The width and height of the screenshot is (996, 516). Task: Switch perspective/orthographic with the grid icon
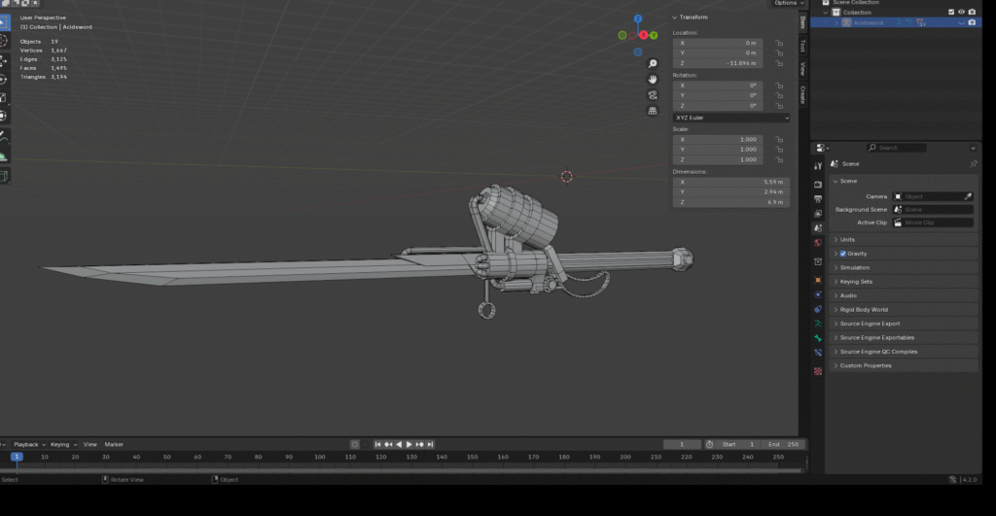[653, 111]
